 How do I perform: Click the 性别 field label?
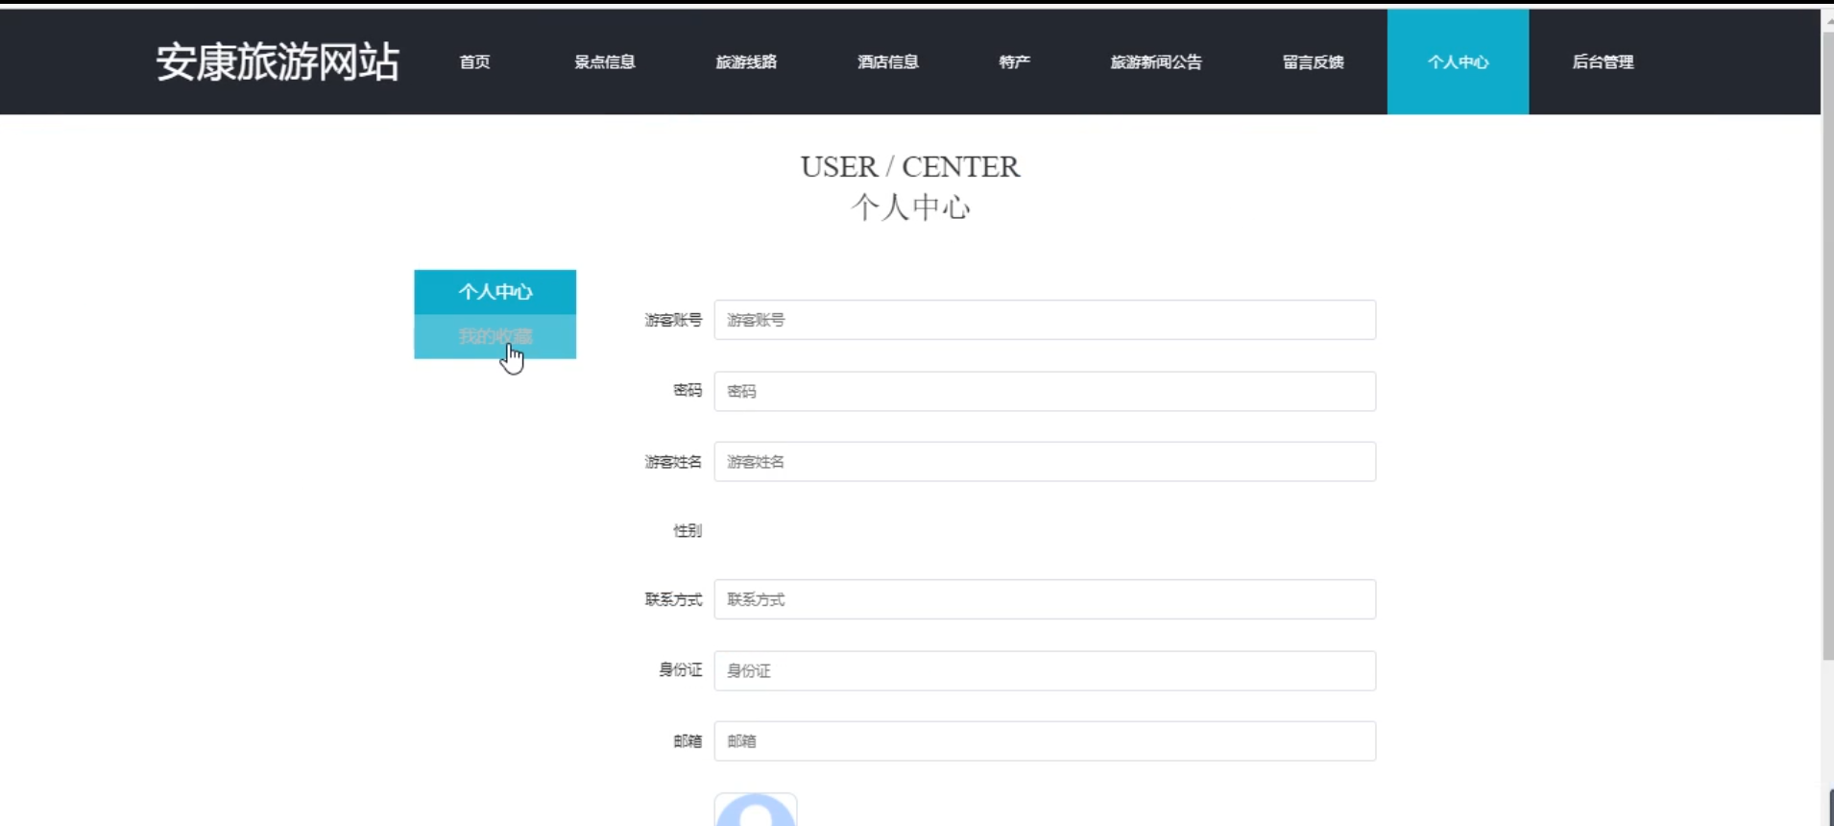pos(688,530)
